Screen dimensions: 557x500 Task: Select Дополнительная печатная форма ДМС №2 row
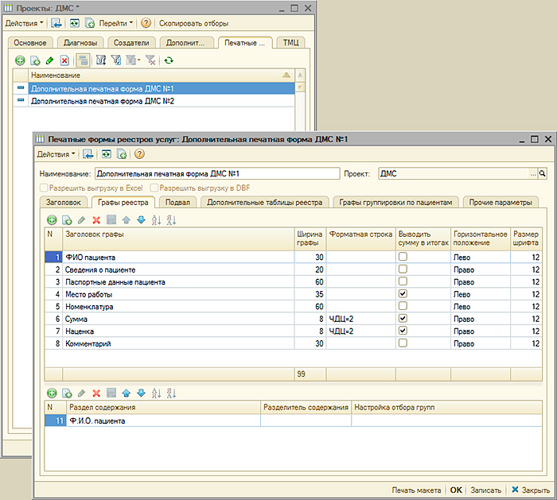coord(102,102)
